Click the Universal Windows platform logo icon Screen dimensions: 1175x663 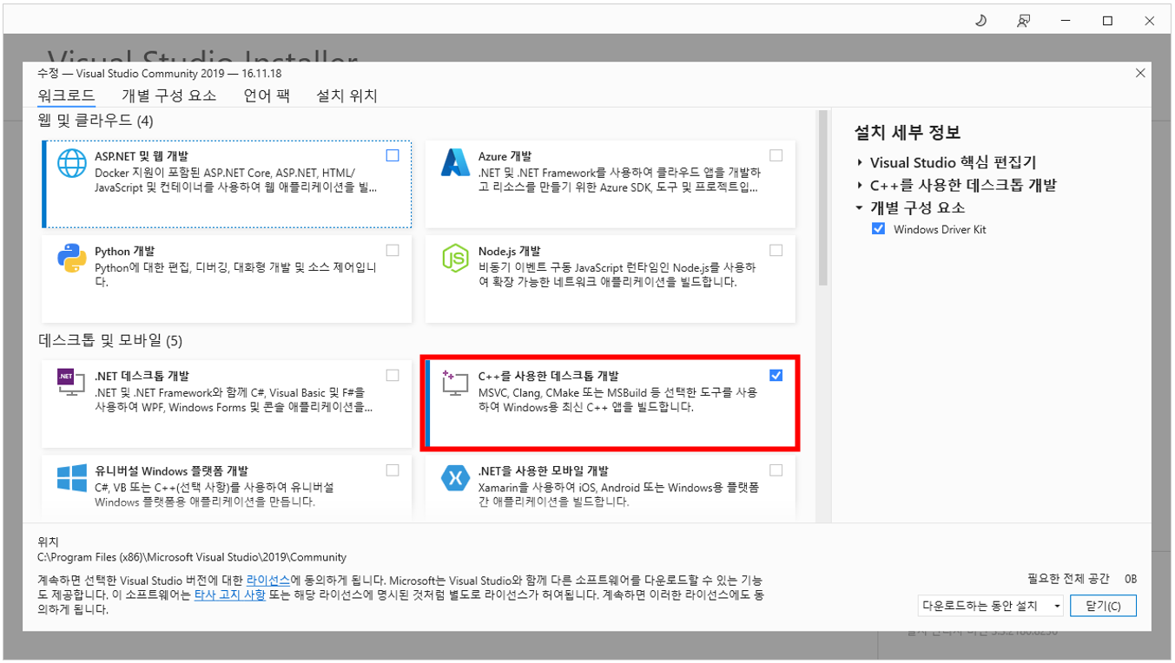coord(72,477)
